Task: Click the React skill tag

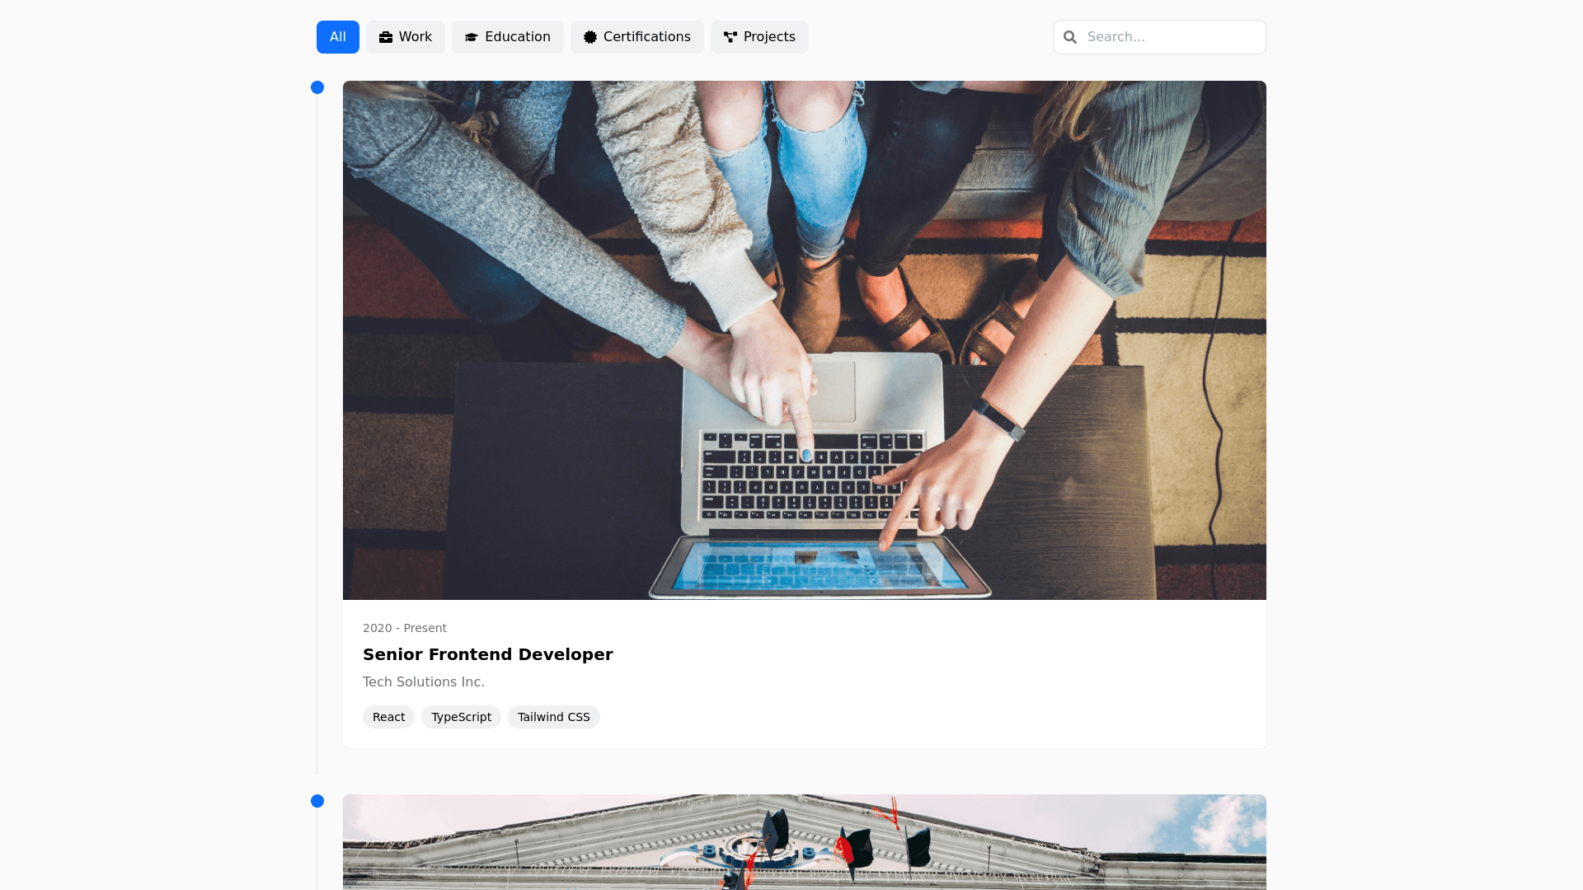Action: click(x=388, y=717)
